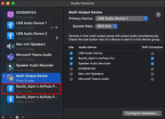Click the microphone input icon on USB Audio Device 2
This screenshot has width=165, height=119.
(57, 38)
